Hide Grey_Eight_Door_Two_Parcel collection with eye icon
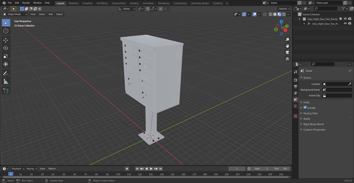The width and height of the screenshot is (354, 183). (345, 19)
